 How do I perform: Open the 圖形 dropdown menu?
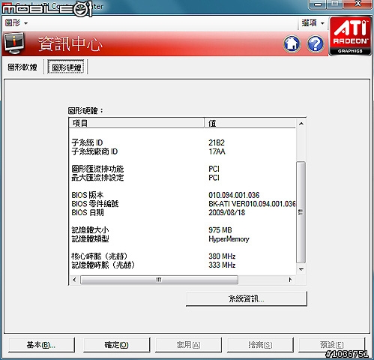[16, 23]
